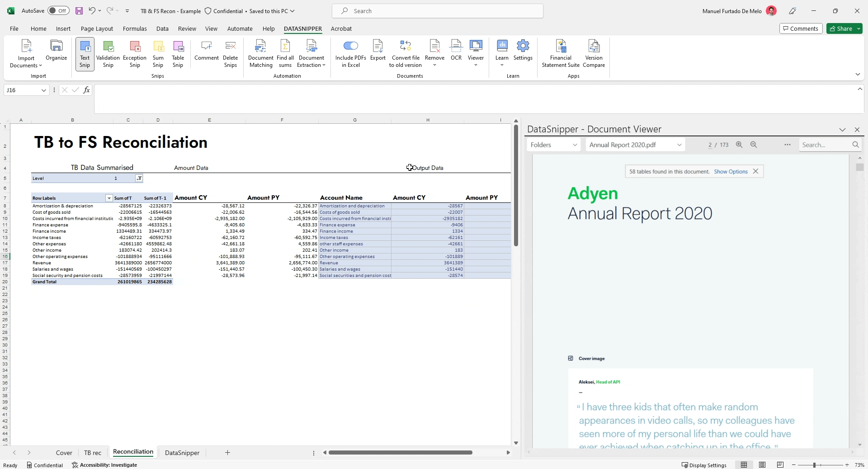Run Document Matching automation

click(x=260, y=53)
